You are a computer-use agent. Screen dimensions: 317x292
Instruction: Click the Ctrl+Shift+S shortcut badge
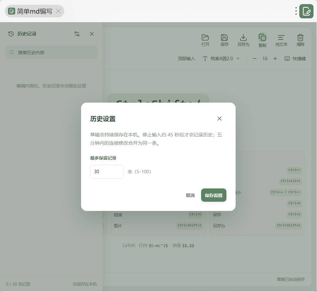click(x=288, y=225)
